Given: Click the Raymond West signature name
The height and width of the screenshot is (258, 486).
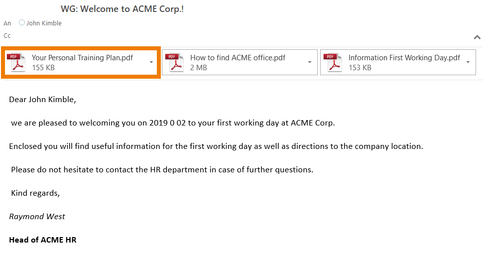Looking at the screenshot, I should pyautogui.click(x=37, y=217).
